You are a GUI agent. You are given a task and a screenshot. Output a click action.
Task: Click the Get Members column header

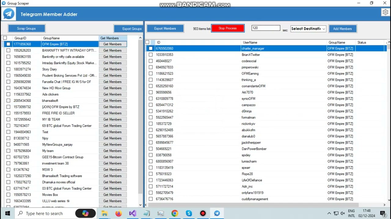(x=113, y=38)
